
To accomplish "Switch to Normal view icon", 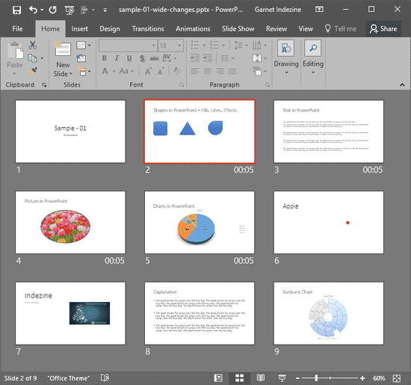I will [218, 378].
